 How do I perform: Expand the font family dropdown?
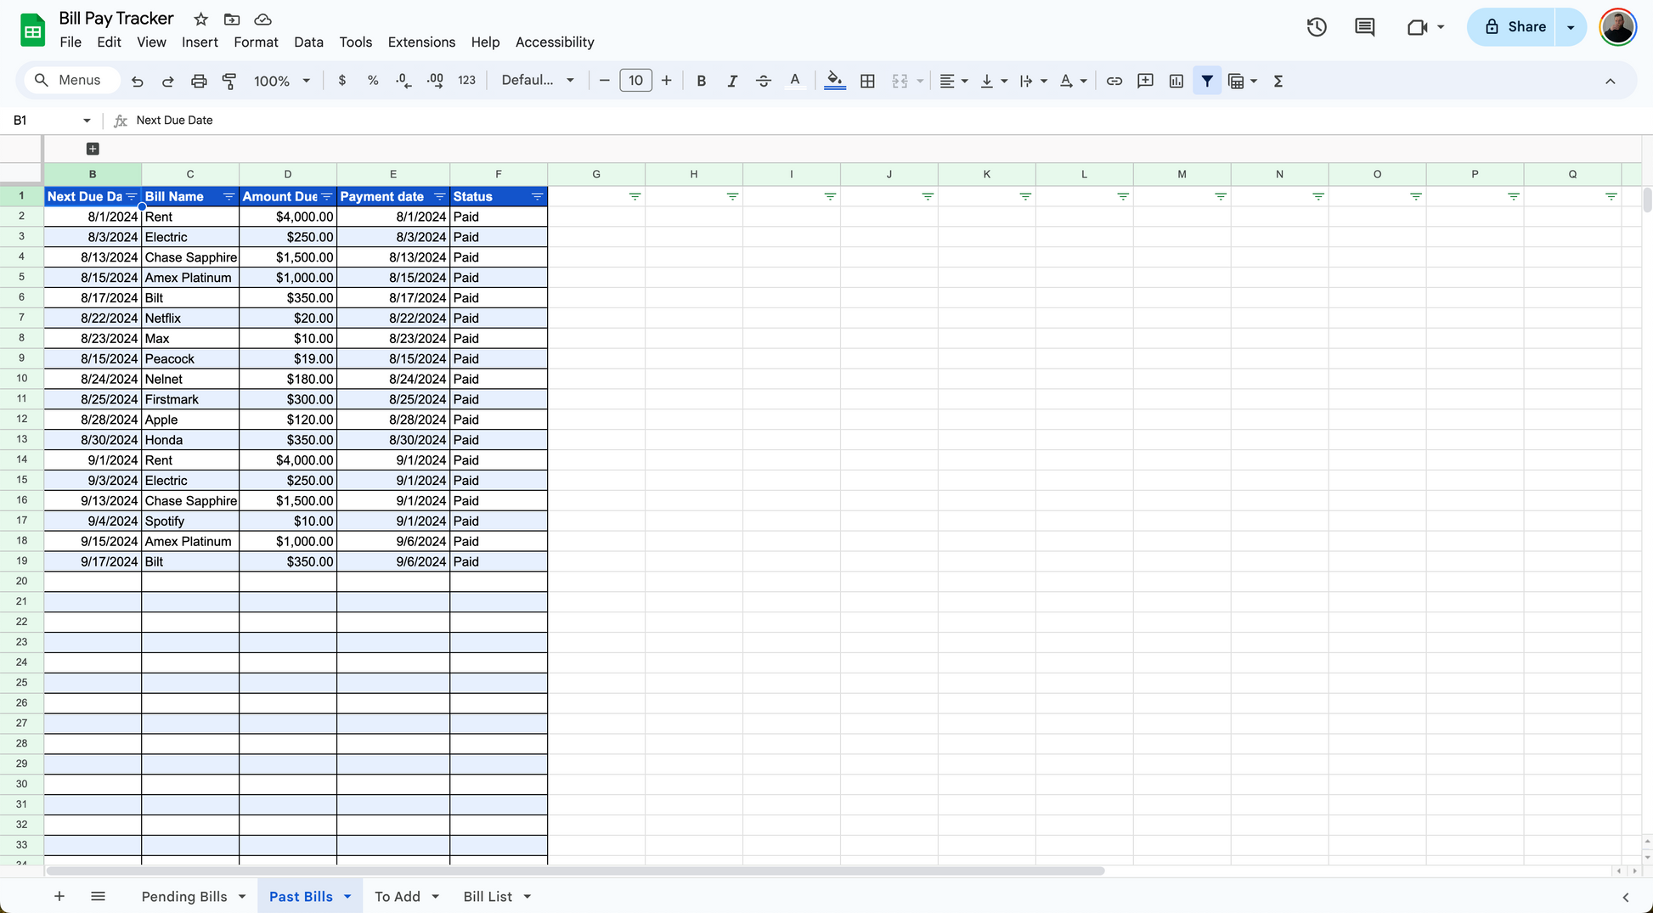coord(538,81)
